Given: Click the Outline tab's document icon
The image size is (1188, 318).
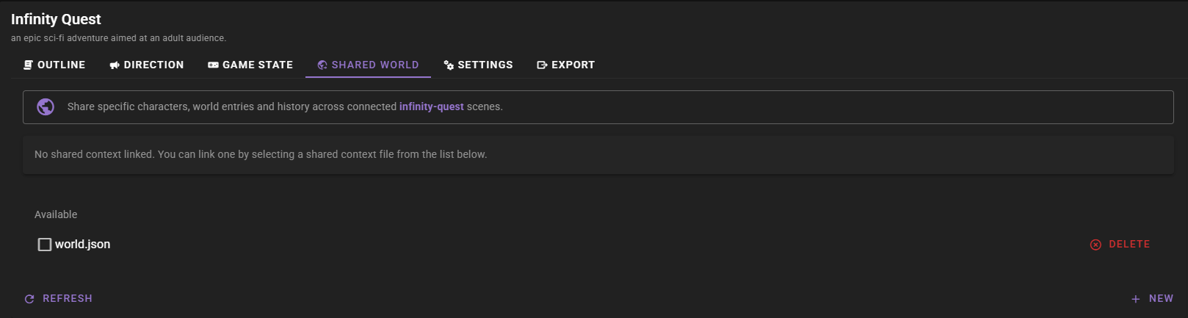Looking at the screenshot, I should click(28, 65).
